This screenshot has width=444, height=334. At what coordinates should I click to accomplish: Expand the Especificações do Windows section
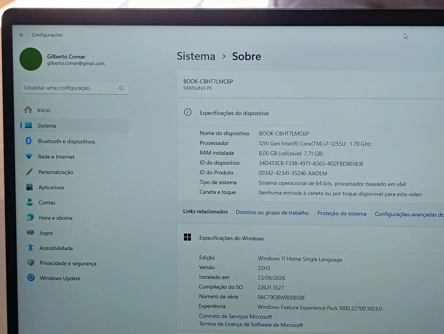click(x=310, y=238)
